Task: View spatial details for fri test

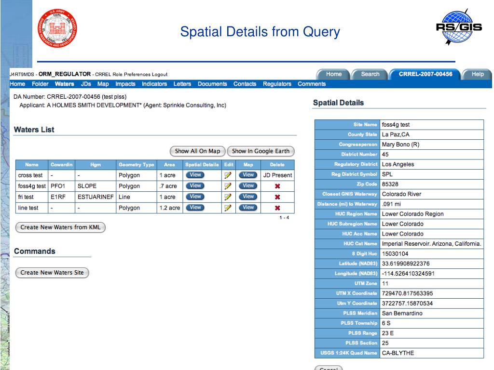Action: (195, 197)
